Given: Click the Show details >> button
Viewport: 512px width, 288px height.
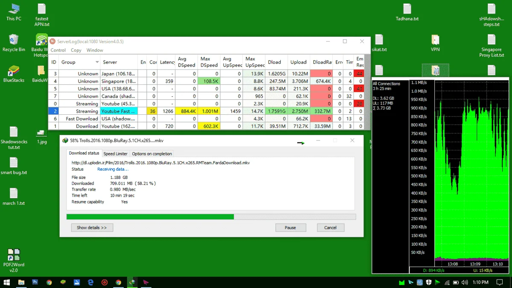Looking at the screenshot, I should tap(92, 227).
